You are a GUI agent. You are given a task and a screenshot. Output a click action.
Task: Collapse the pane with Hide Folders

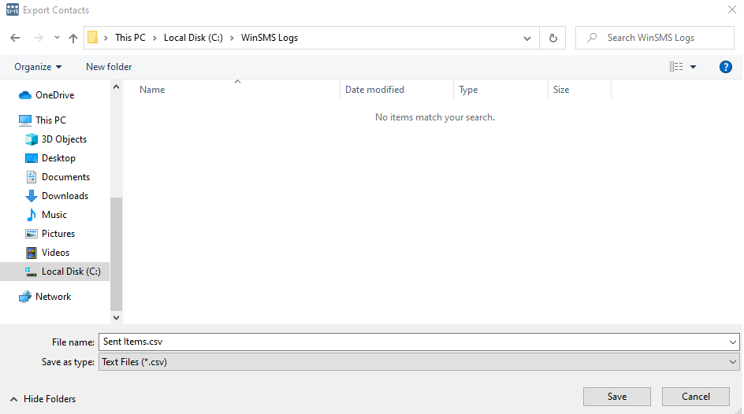tap(43, 399)
